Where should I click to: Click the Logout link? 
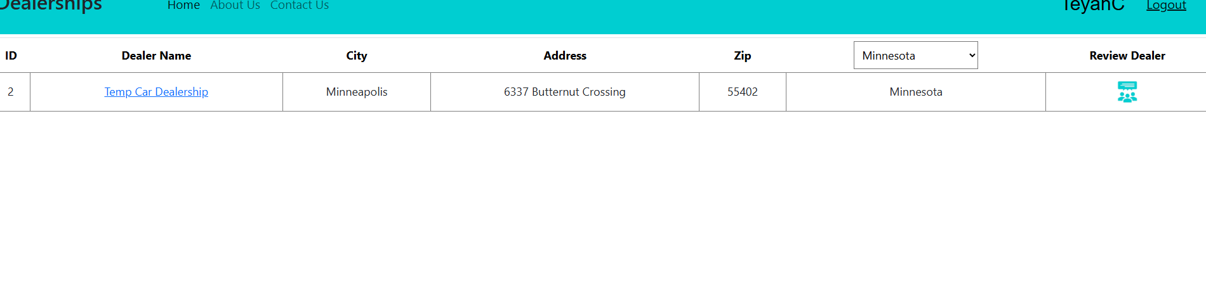1166,6
